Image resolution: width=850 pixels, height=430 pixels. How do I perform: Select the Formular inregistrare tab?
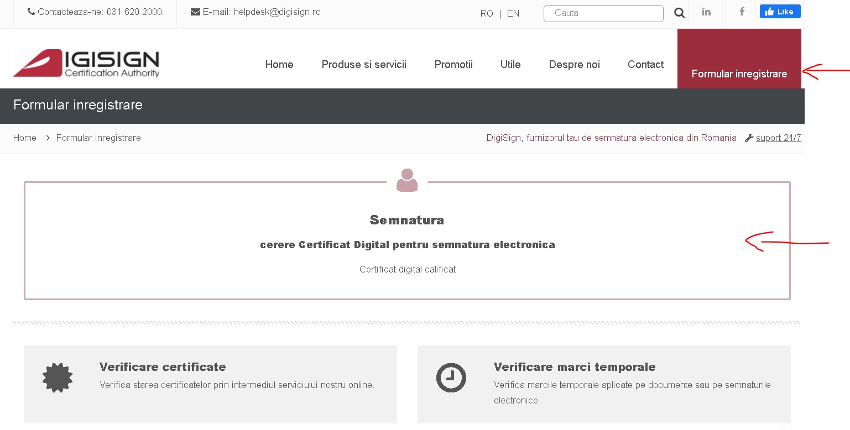click(739, 59)
